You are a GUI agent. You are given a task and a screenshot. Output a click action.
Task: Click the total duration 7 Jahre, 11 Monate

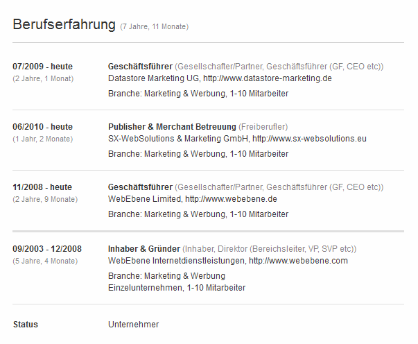coord(154,27)
